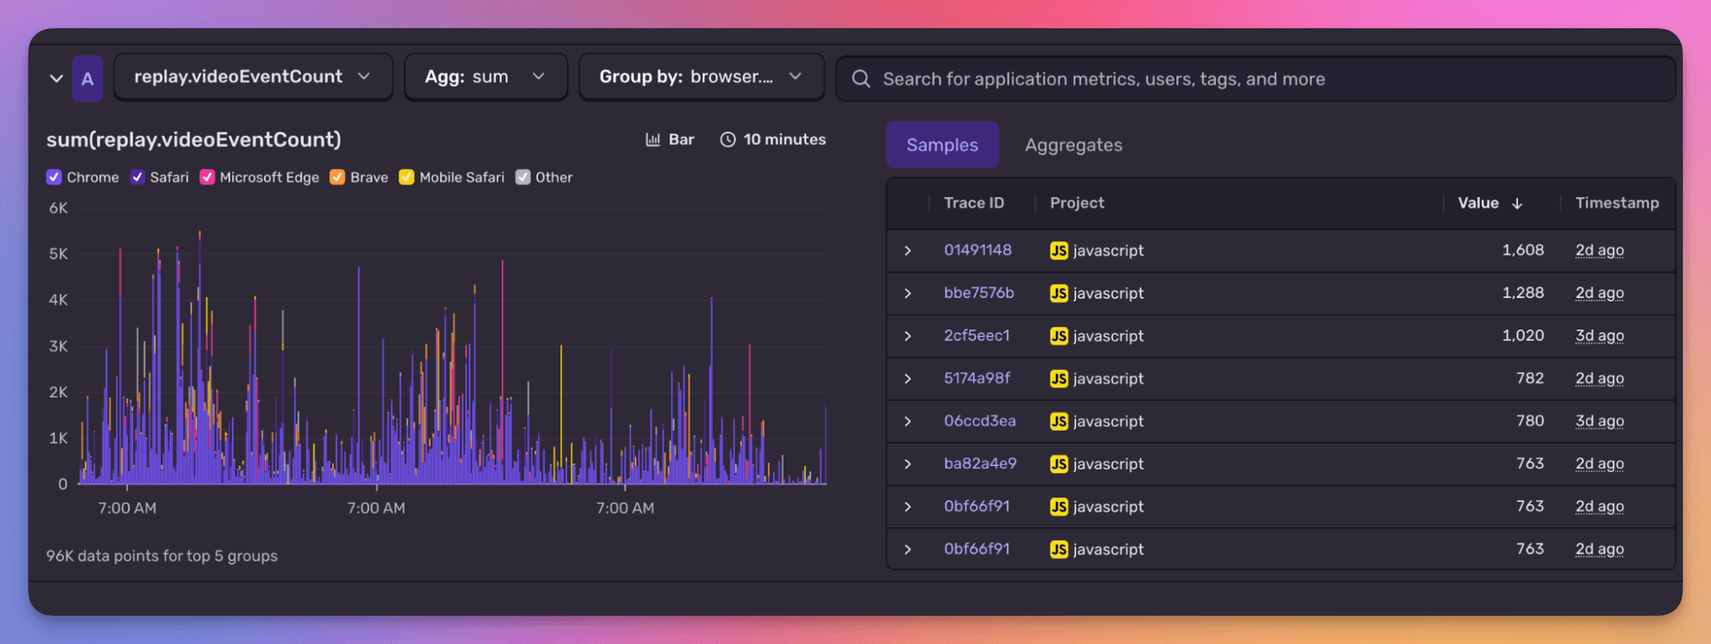
Task: Click the value 1,608
Action: [1522, 250]
